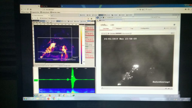Click the bookmark star in Firefox address bar
Screen dimensions: 192x108
pos(143,10)
